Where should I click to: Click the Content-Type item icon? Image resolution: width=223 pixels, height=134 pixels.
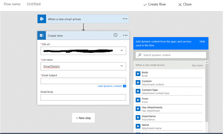point(138,91)
